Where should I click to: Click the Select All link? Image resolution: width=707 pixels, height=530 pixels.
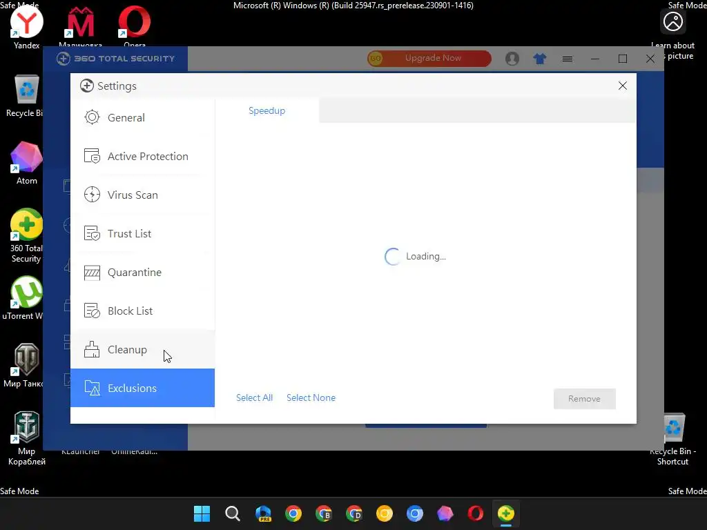pos(254,398)
